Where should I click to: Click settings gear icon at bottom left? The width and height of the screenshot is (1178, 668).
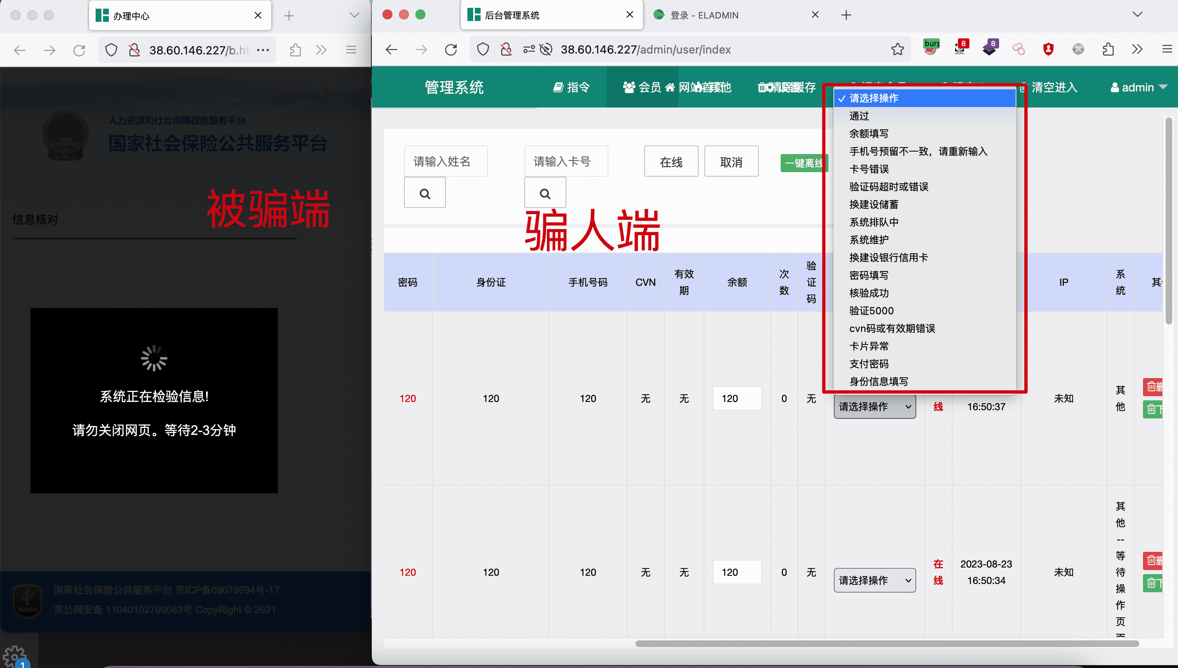(15, 656)
